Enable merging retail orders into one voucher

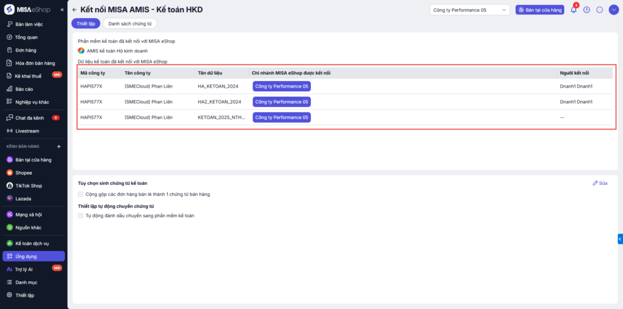point(81,194)
